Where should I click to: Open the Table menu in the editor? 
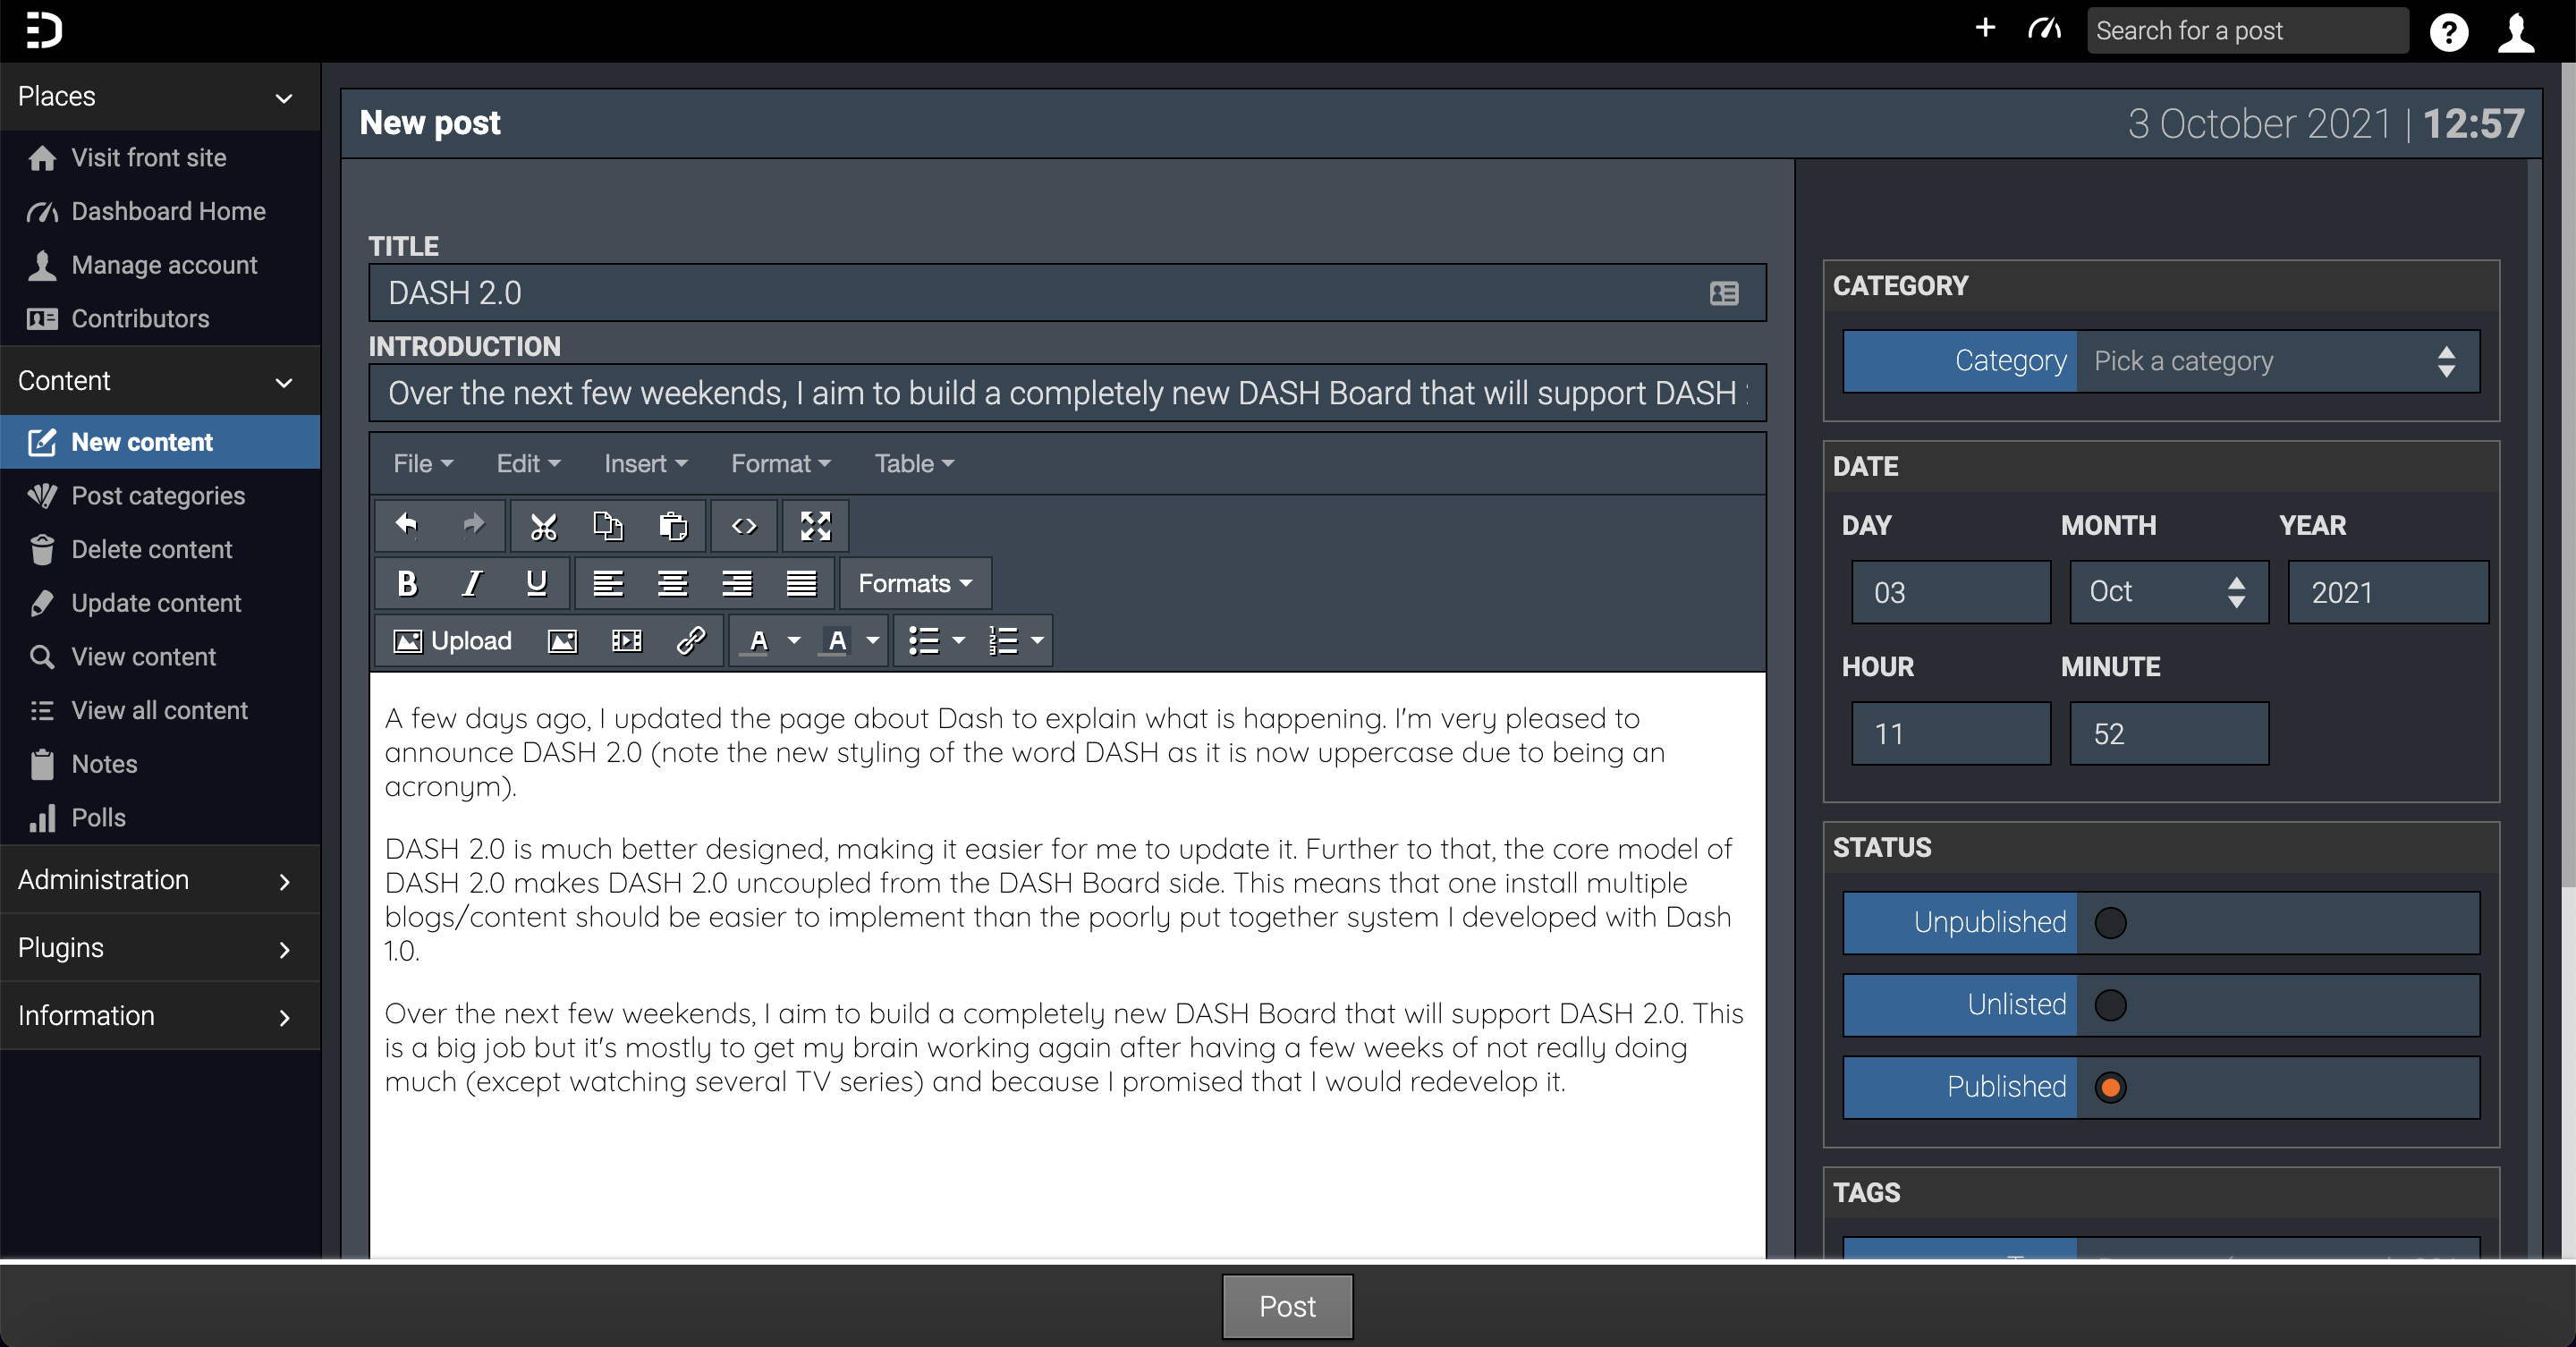pos(912,463)
